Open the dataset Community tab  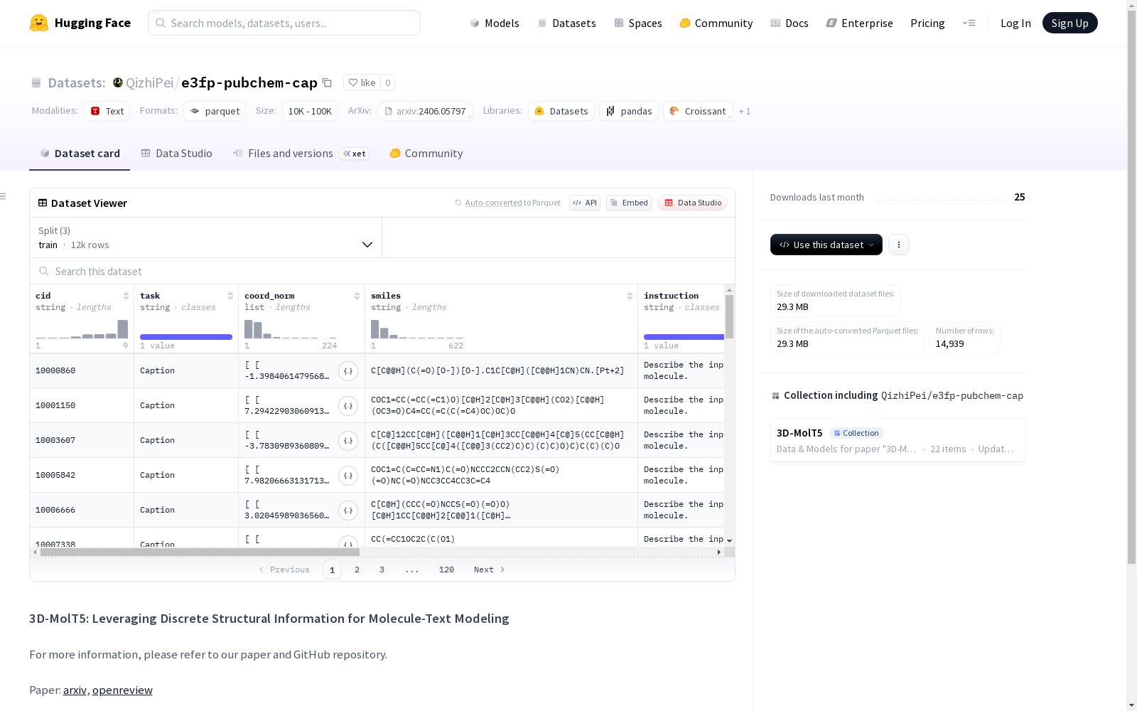click(426, 153)
